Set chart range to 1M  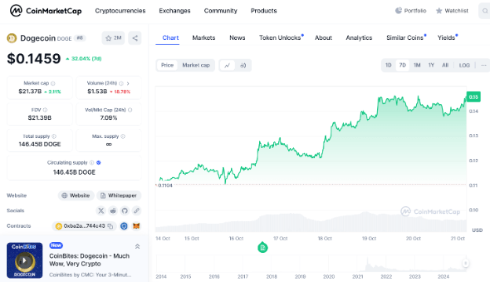(x=417, y=65)
